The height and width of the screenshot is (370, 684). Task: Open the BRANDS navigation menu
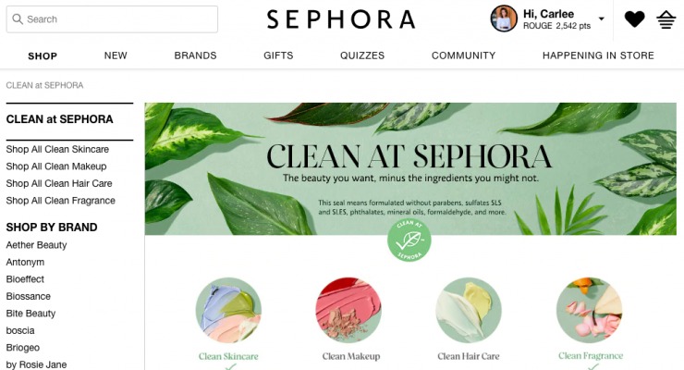195,55
